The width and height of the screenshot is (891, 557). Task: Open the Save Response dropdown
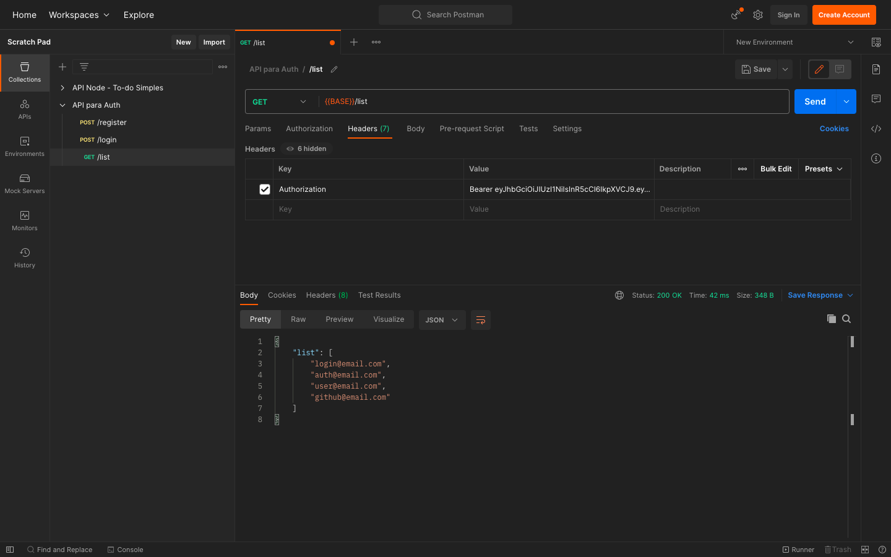pos(820,295)
